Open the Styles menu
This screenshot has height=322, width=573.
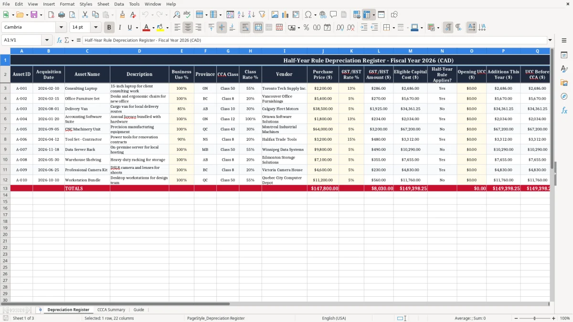point(86,4)
